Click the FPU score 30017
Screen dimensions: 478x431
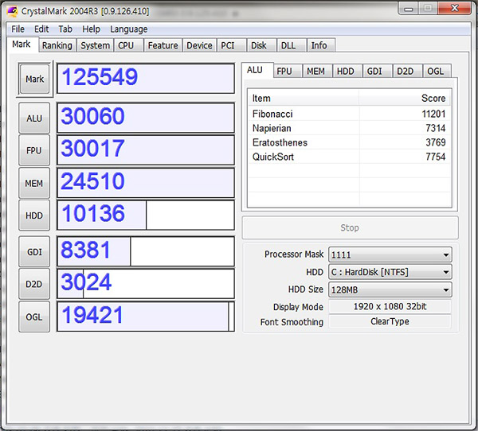pyautogui.click(x=146, y=150)
